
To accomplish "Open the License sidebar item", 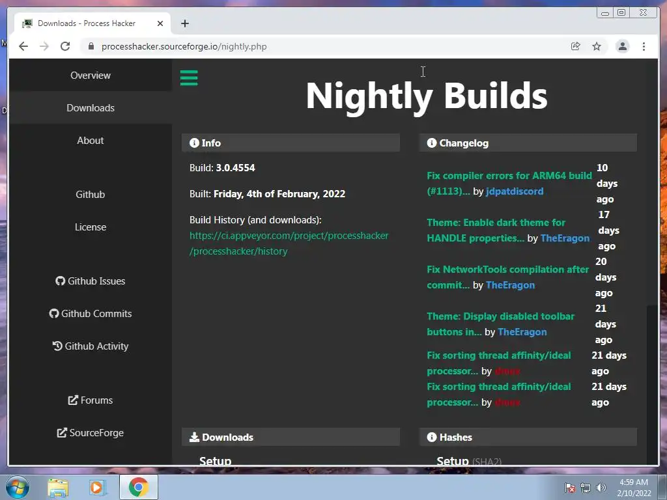I will coord(91,227).
